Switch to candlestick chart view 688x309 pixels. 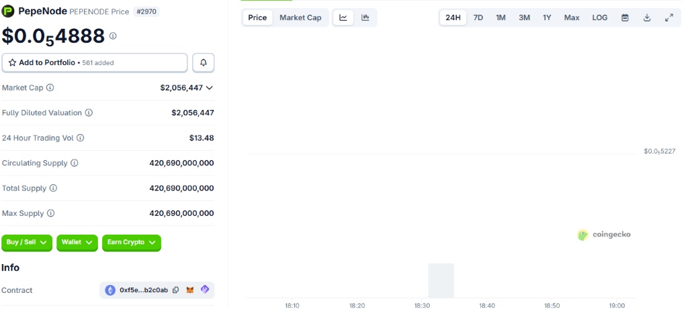click(365, 17)
